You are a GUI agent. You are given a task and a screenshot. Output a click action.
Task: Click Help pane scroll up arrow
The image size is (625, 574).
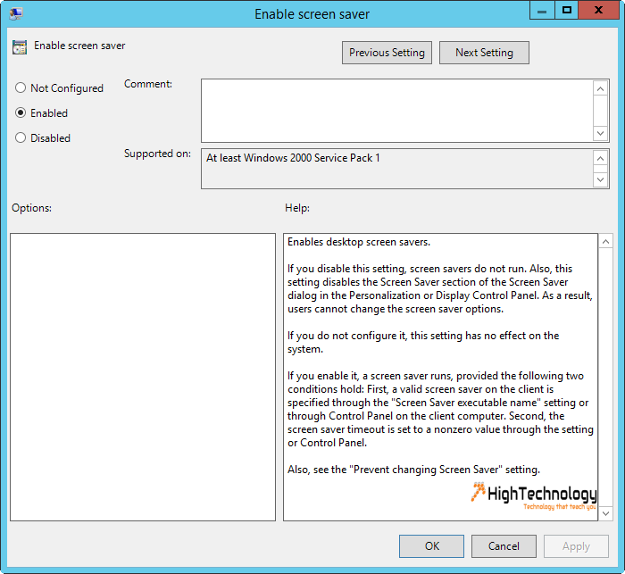605,241
